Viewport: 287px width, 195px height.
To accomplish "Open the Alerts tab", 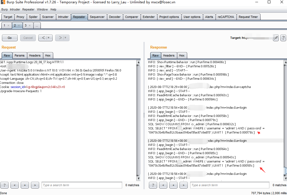I will (209, 17).
